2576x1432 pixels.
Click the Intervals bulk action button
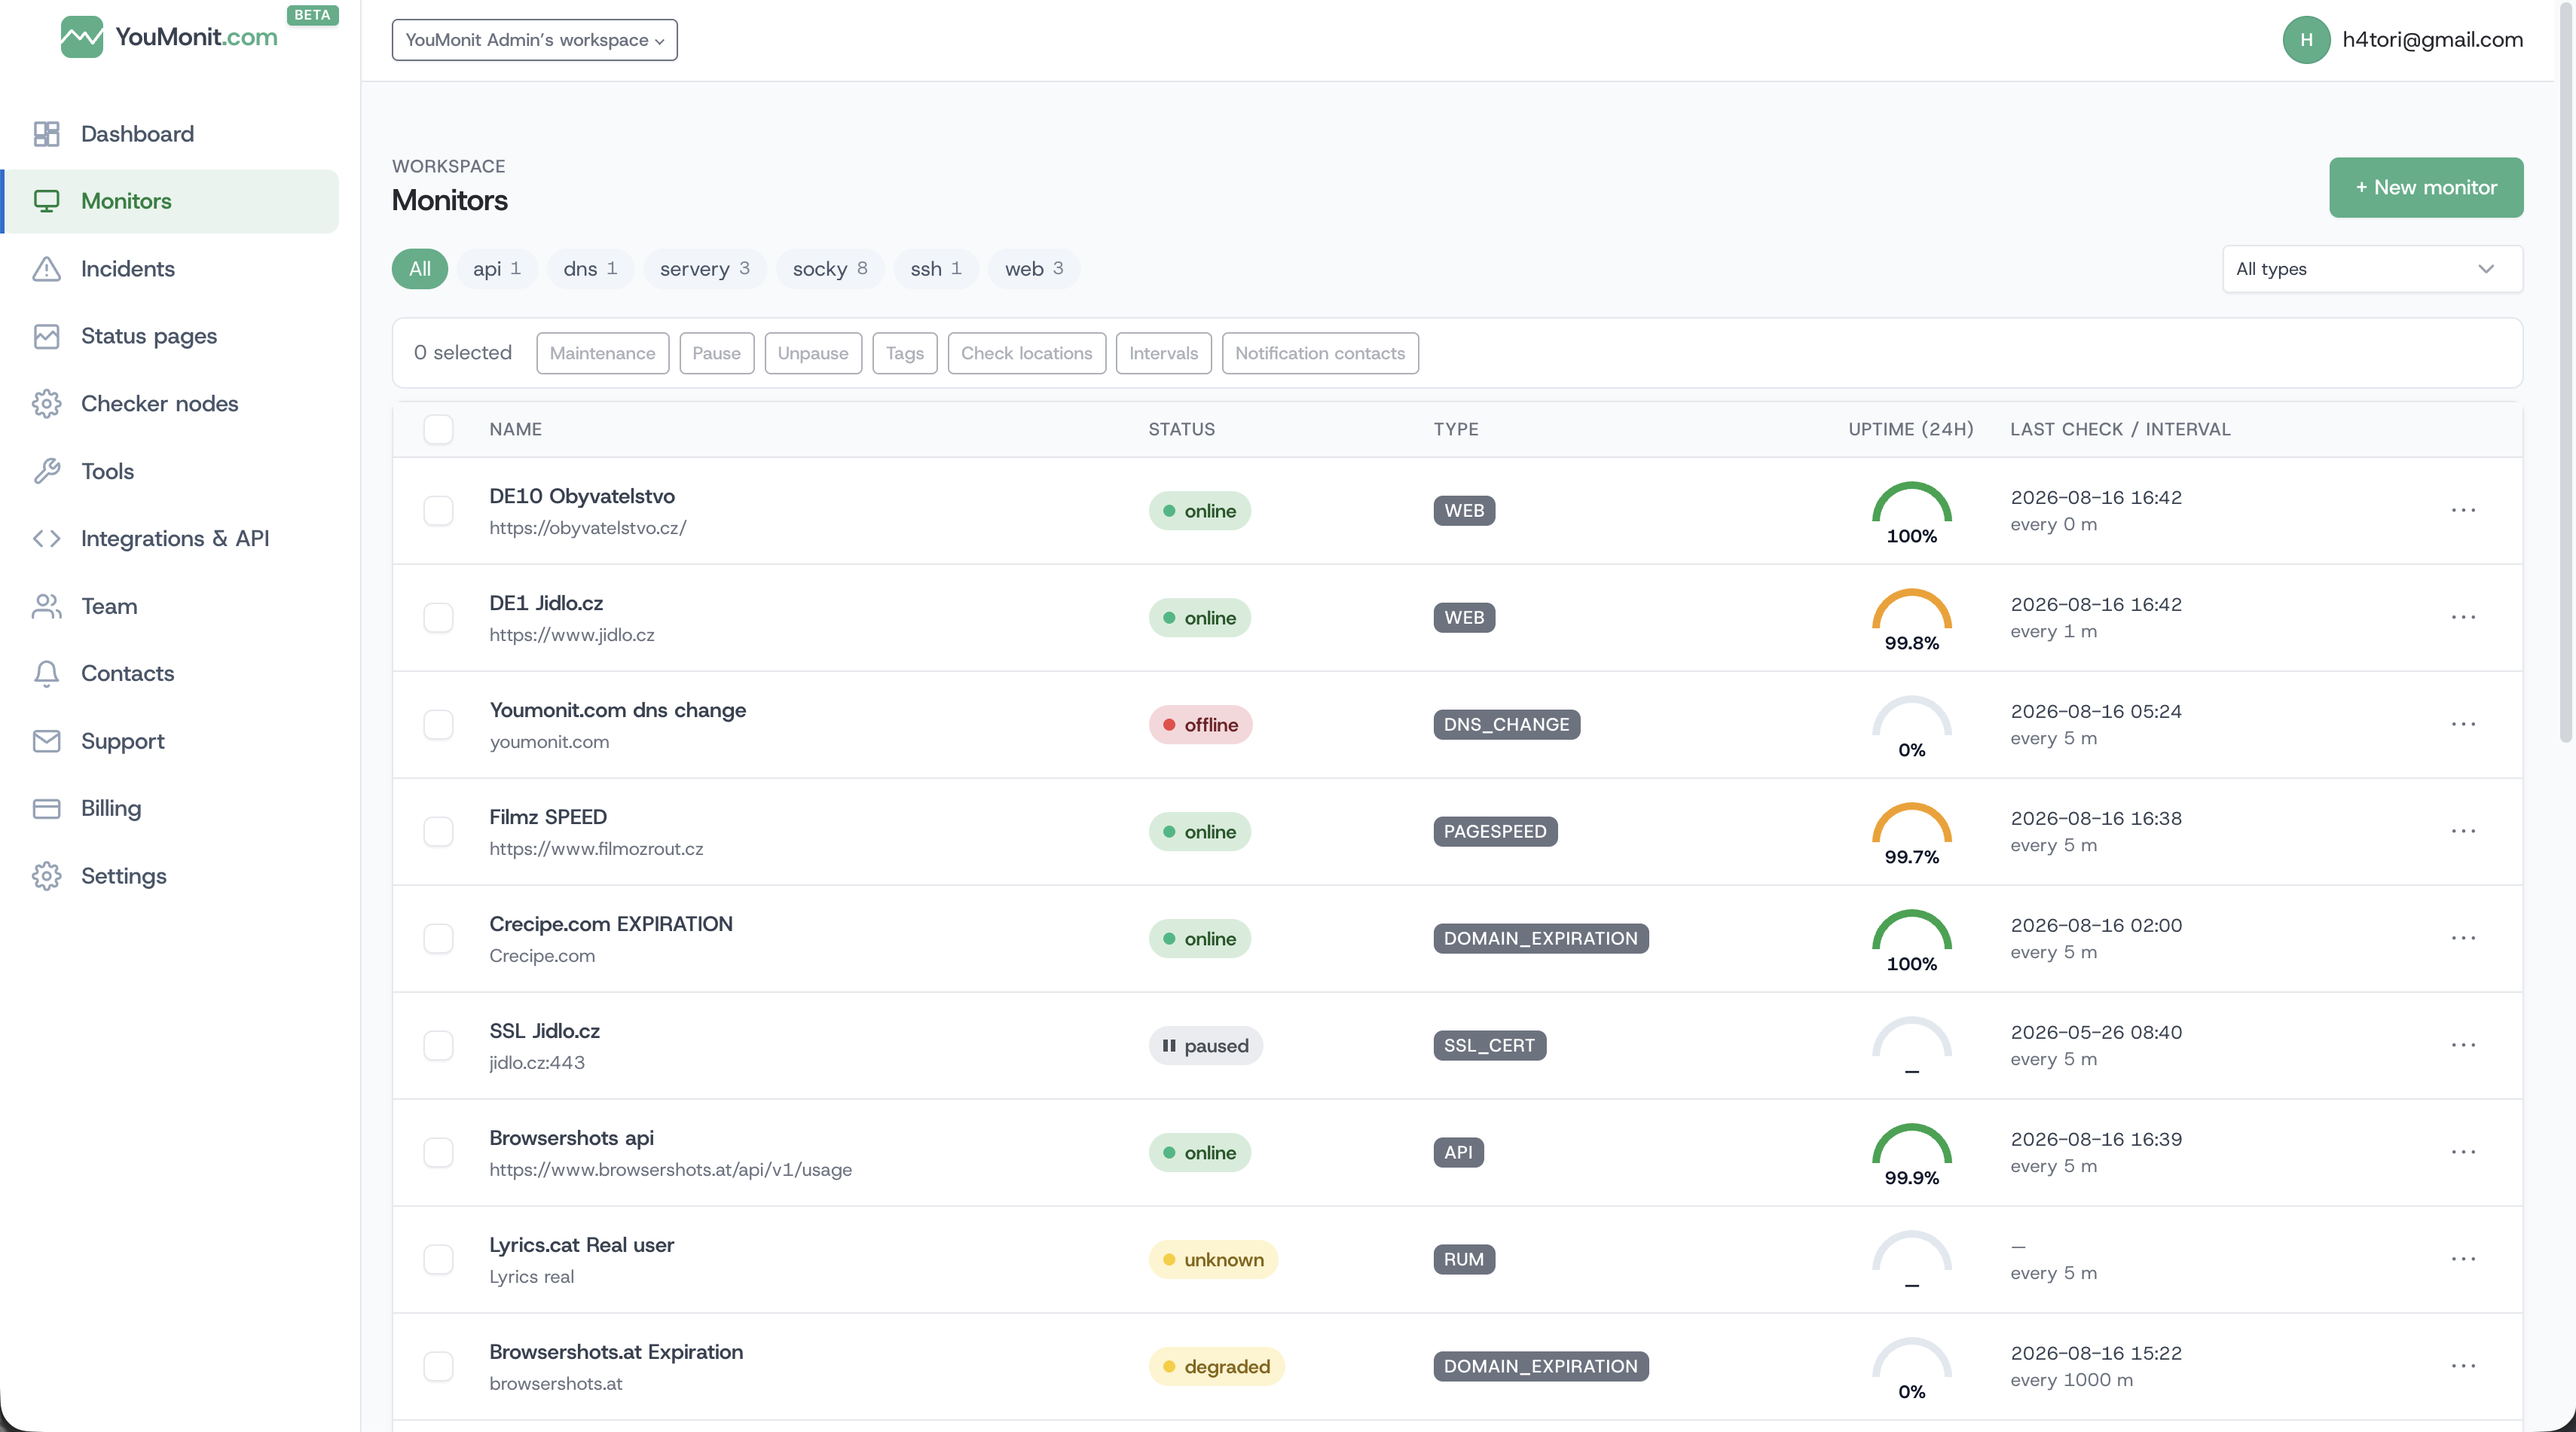click(1163, 353)
